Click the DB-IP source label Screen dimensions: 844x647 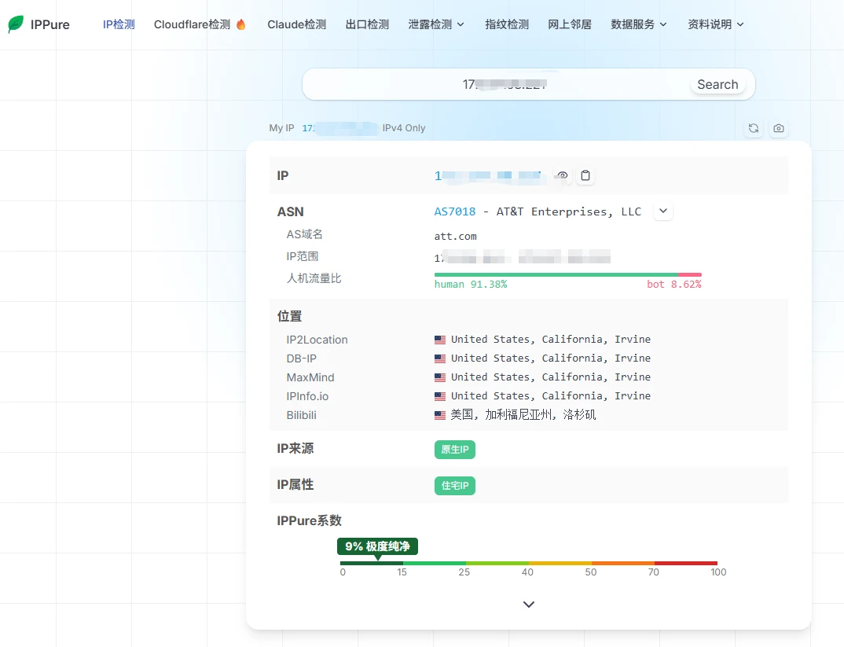[302, 358]
